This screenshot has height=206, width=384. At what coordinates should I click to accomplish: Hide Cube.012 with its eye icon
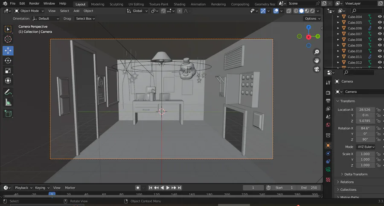380,62
